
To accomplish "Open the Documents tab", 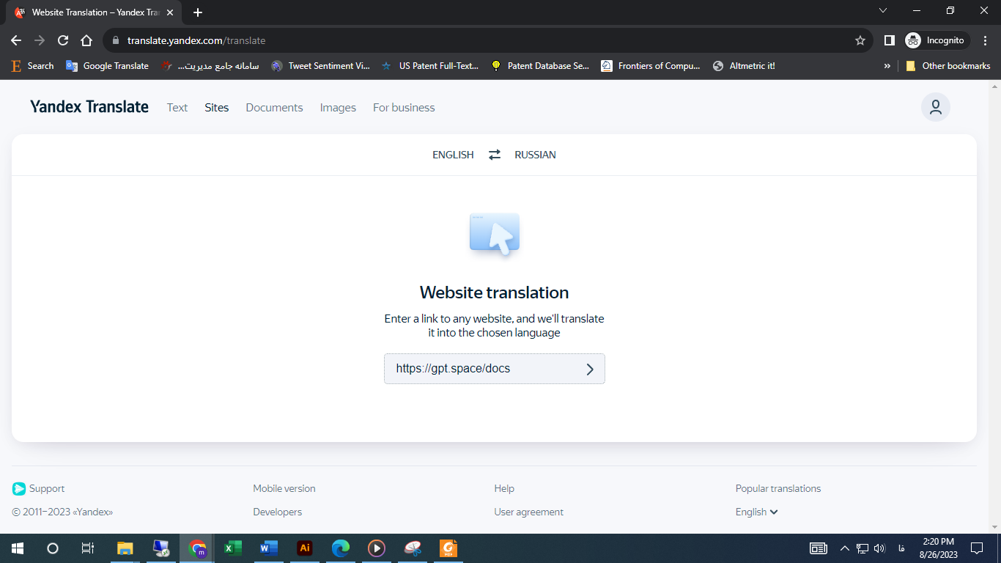I will coord(274,107).
